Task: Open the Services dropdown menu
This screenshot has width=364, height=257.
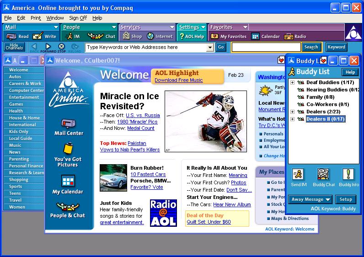Action: 172,27
